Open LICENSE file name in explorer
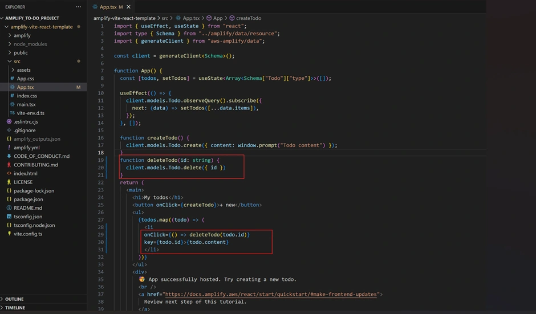Image resolution: width=536 pixels, height=314 pixels. (23, 182)
